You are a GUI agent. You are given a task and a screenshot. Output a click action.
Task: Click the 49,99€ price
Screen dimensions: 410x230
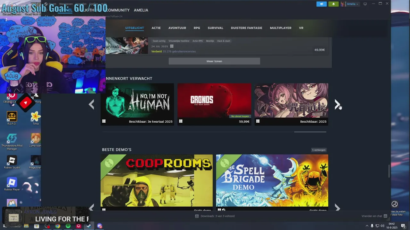coord(319,50)
